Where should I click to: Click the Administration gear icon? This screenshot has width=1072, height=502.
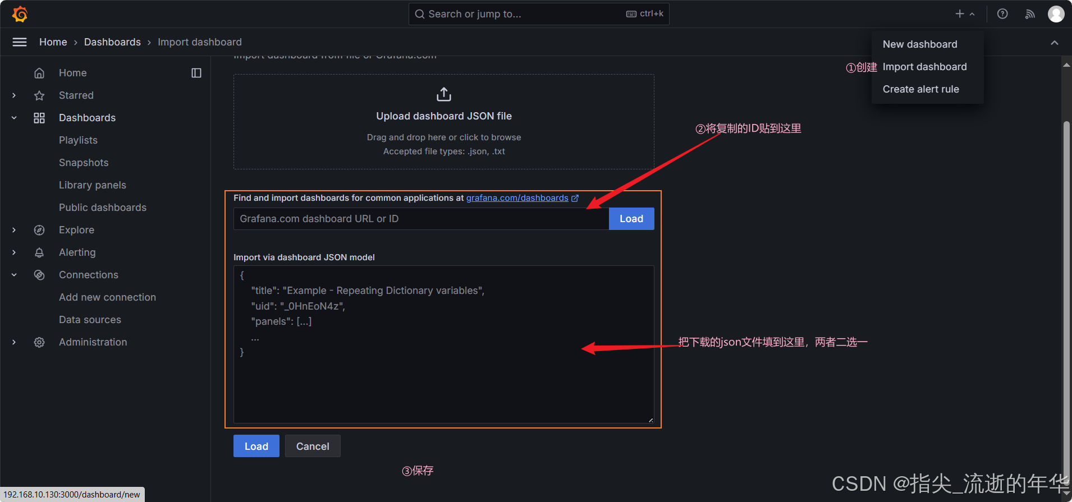point(39,342)
